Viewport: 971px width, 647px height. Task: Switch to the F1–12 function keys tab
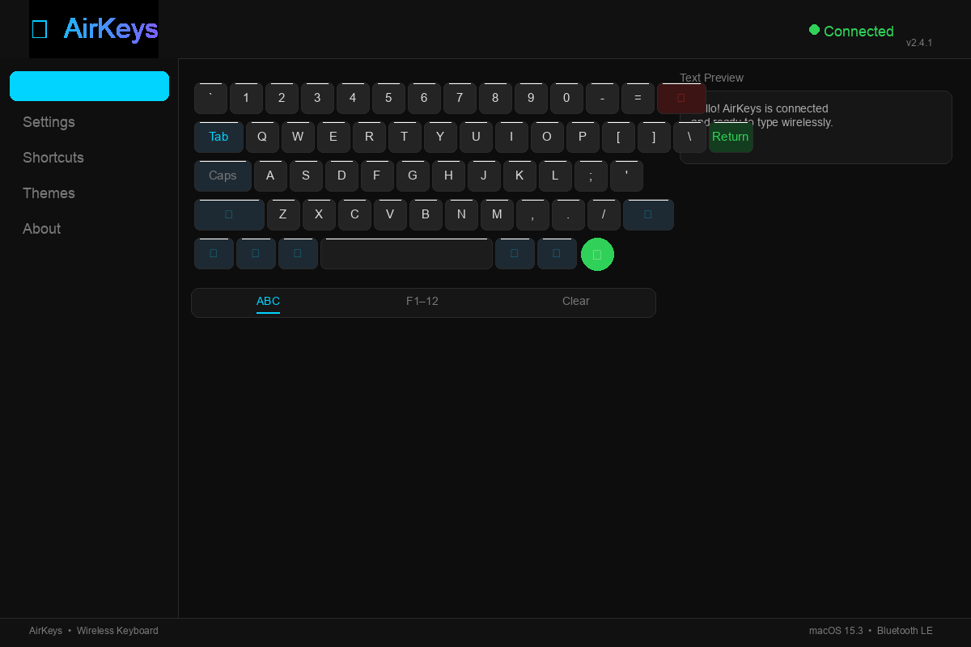pos(422,301)
